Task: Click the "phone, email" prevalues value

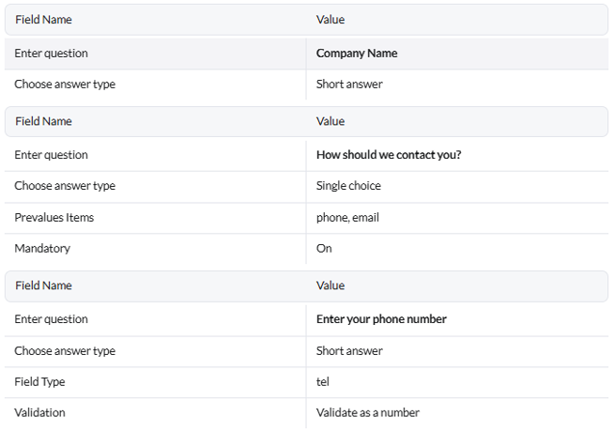Action: pos(347,218)
